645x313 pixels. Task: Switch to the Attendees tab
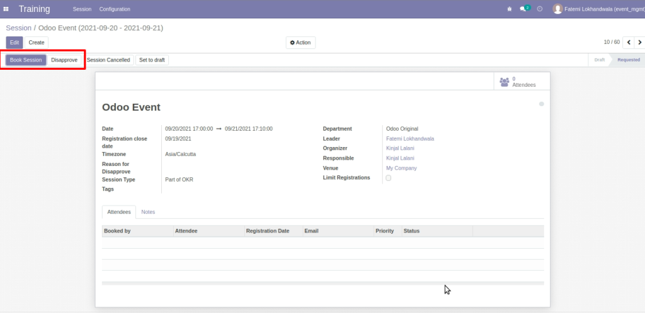[x=119, y=212]
